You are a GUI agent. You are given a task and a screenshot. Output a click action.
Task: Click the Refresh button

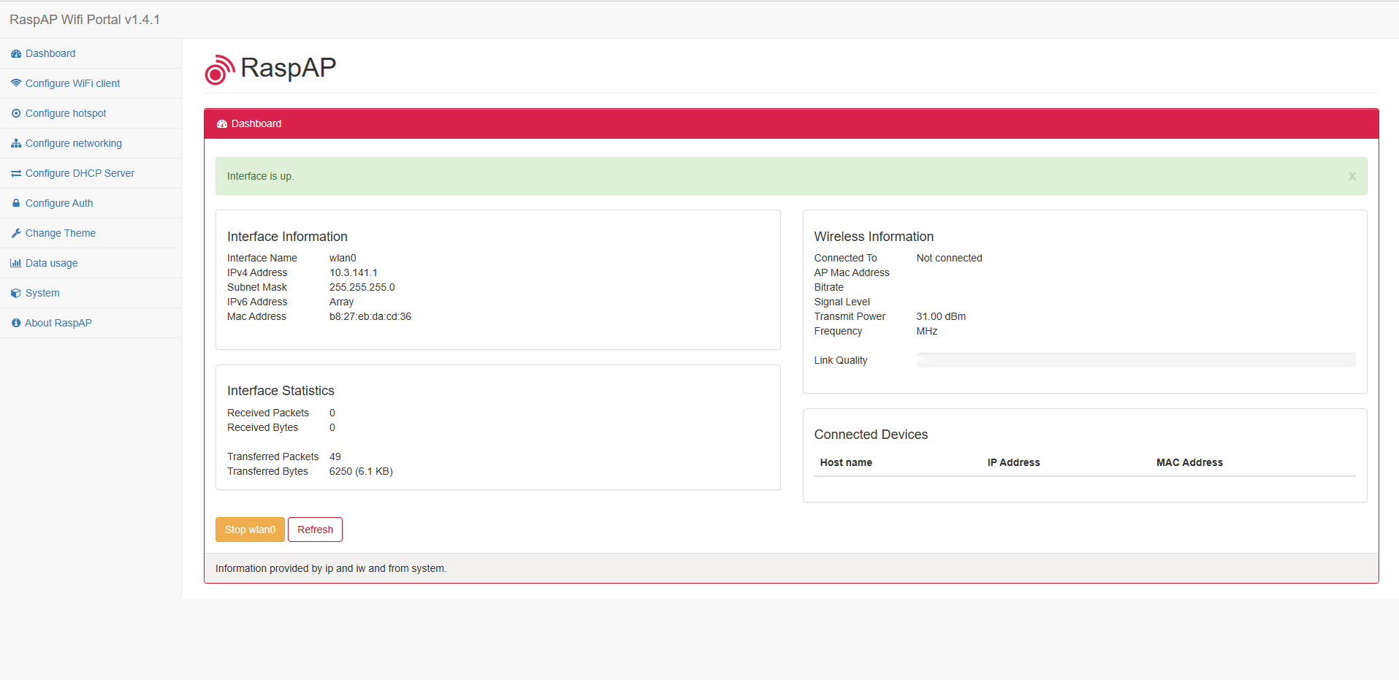pos(315,530)
